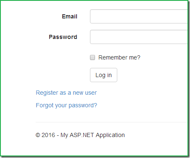The height and width of the screenshot is (158, 190).
Task: Click the Log in button
Action: [x=103, y=75]
